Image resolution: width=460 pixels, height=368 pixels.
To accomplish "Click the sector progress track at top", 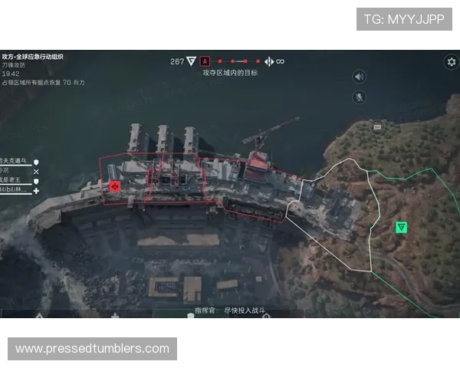I will [238, 61].
